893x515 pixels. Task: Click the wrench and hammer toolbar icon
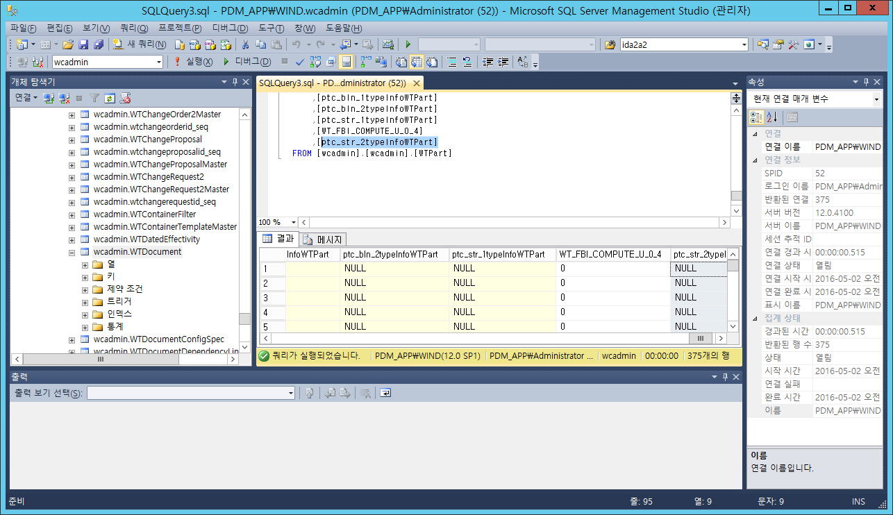click(793, 44)
